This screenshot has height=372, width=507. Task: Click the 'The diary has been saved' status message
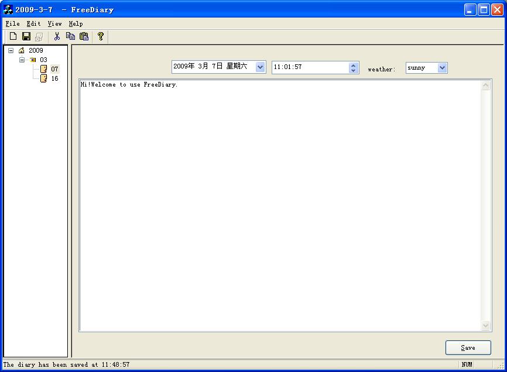point(66,364)
